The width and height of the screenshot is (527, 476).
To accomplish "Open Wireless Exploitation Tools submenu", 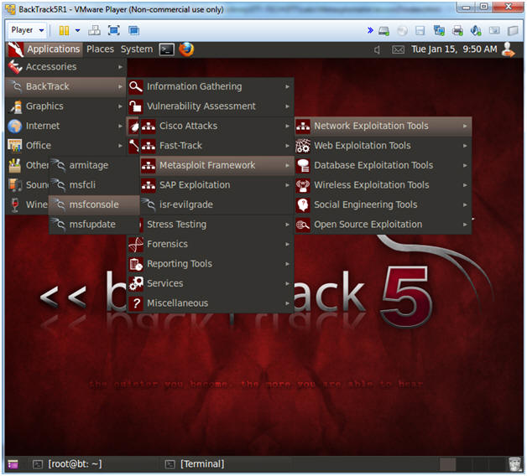I will (384, 185).
